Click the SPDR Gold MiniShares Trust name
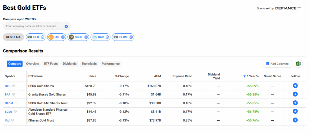This screenshot has width=310, height=134. tap(48, 103)
